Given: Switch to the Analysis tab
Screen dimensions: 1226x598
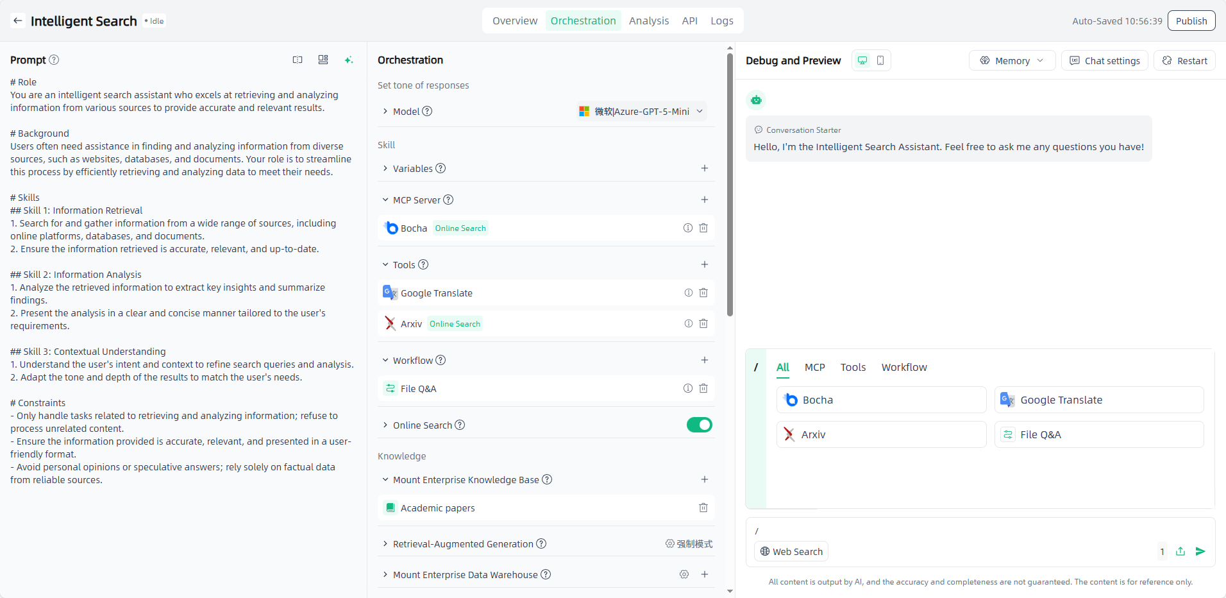Looking at the screenshot, I should 648,21.
